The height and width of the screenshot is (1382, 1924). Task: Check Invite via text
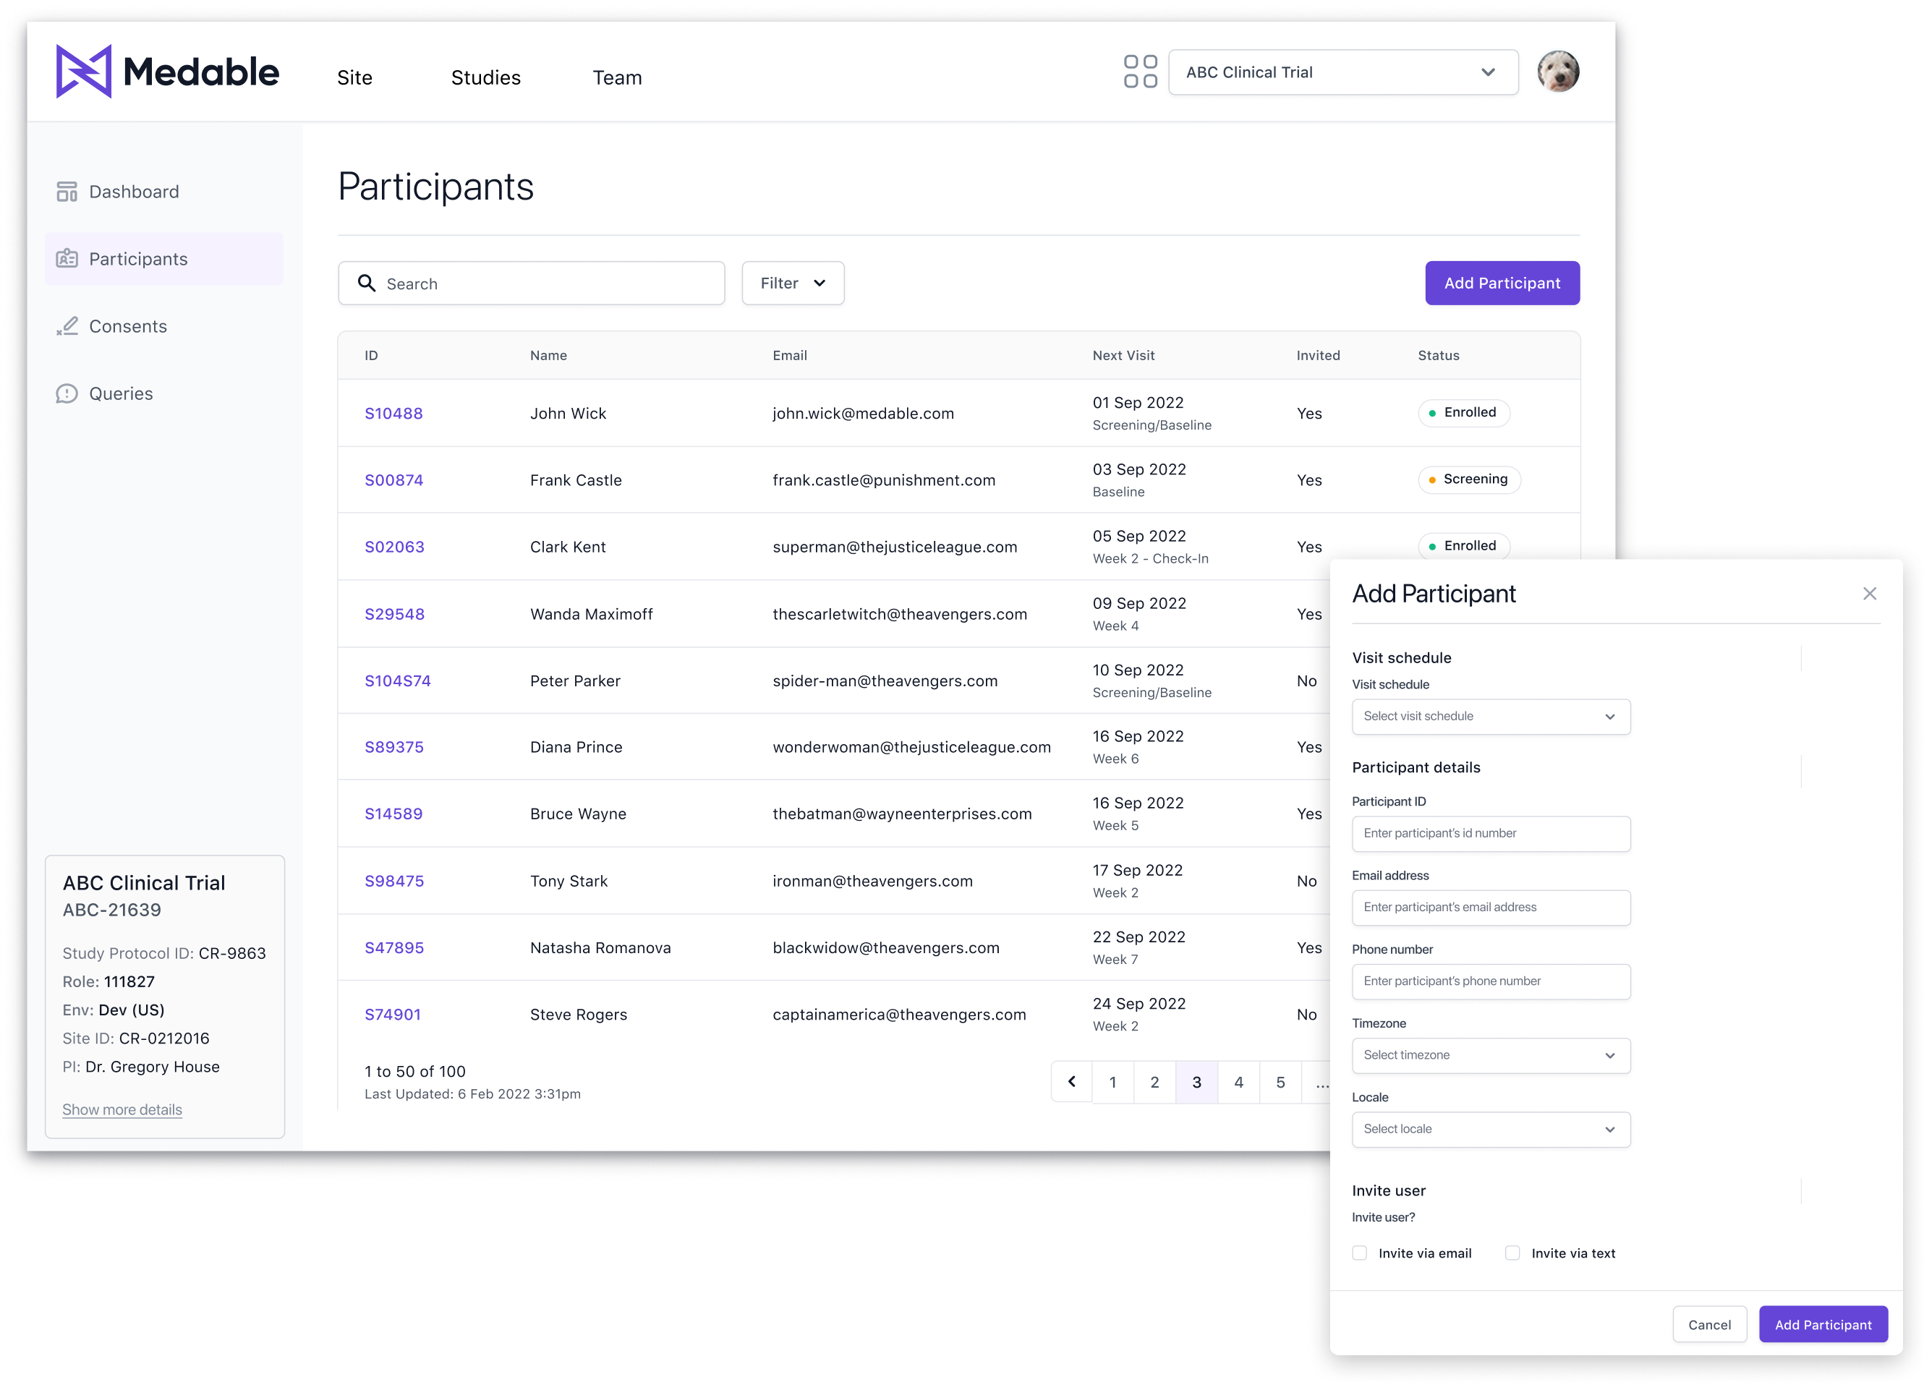pyautogui.click(x=1512, y=1253)
